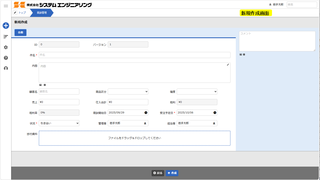Click into the 件名 input field

pos(134,55)
